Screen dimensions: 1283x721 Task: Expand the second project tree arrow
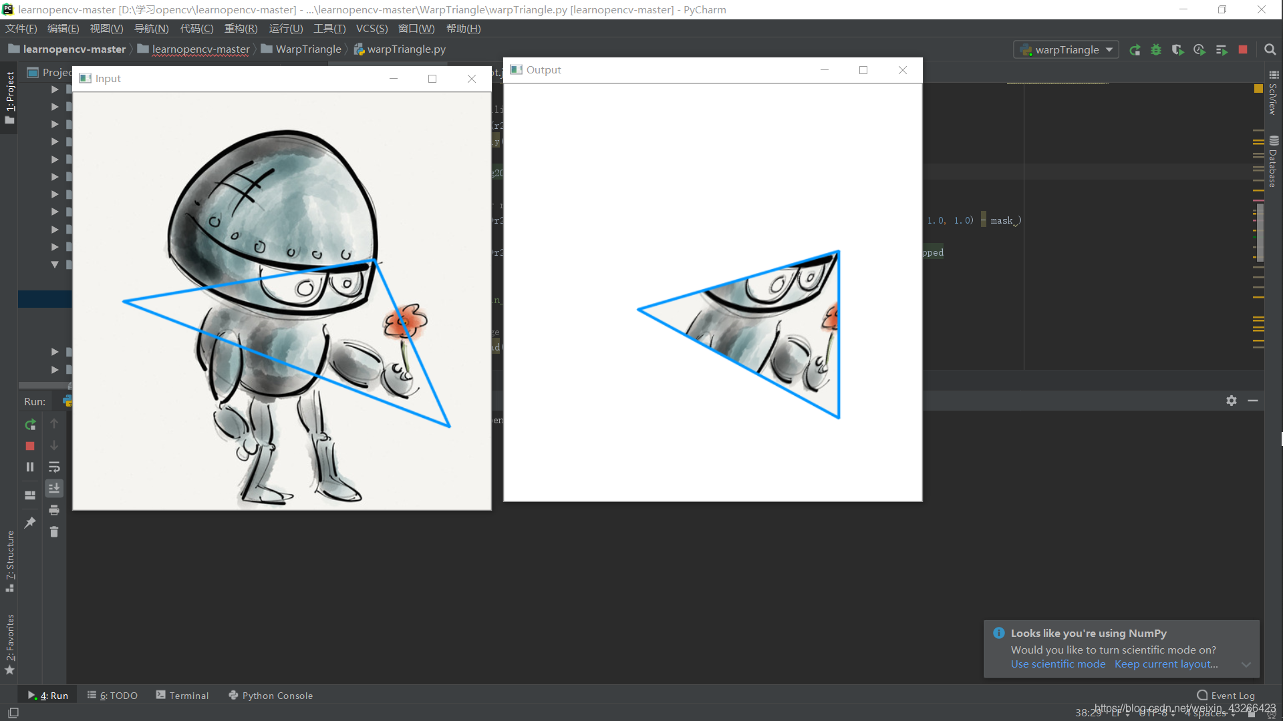click(55, 107)
